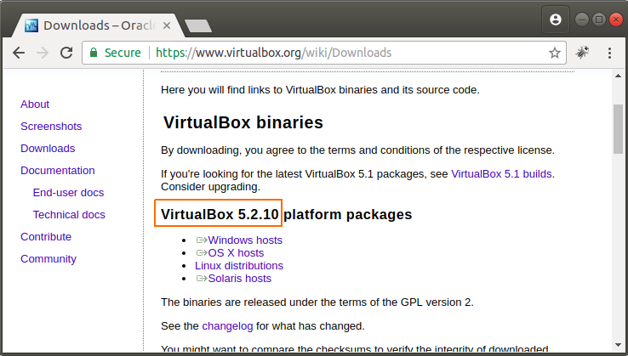Screen dimensions: 628x356
Task: Open the End-user docs link
Action: [x=68, y=192]
